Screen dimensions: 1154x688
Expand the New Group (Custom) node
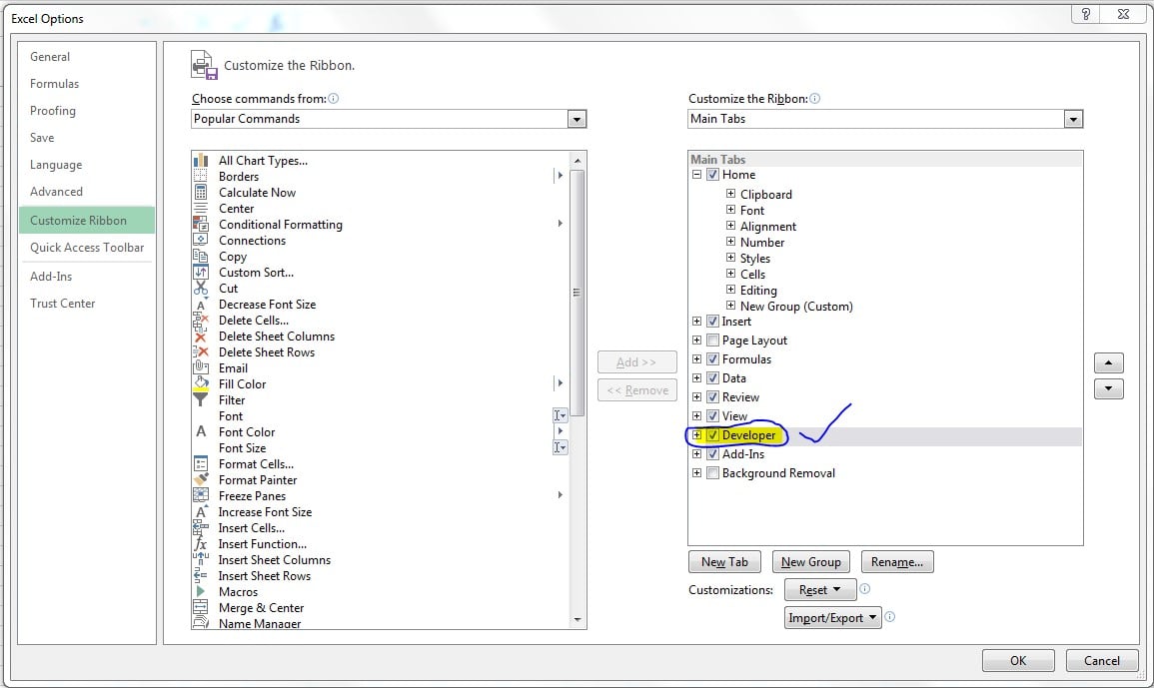pyautogui.click(x=730, y=306)
